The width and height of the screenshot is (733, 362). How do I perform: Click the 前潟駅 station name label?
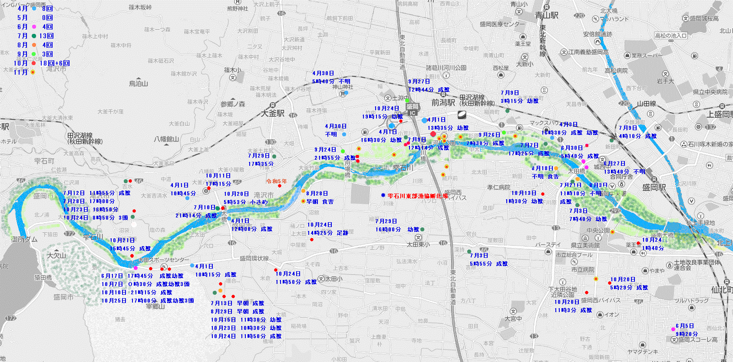click(x=443, y=102)
